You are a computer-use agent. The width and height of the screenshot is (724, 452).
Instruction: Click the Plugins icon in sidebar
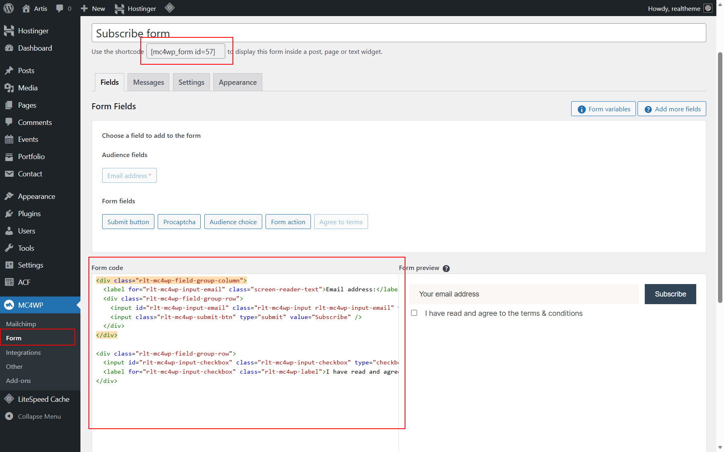point(9,214)
